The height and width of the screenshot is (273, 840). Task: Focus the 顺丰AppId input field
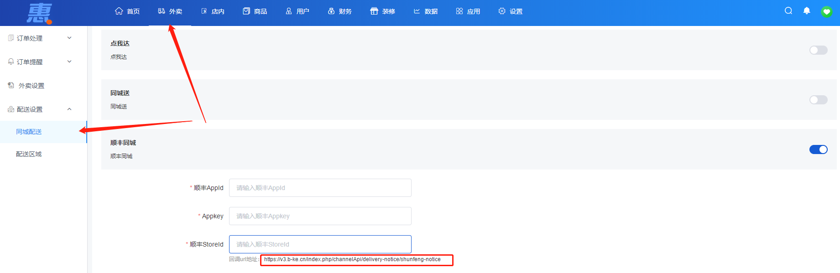pyautogui.click(x=320, y=188)
